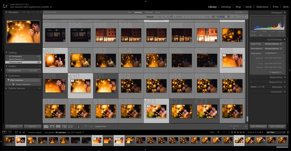Switch to Loupe view in toolbar

point(52,126)
